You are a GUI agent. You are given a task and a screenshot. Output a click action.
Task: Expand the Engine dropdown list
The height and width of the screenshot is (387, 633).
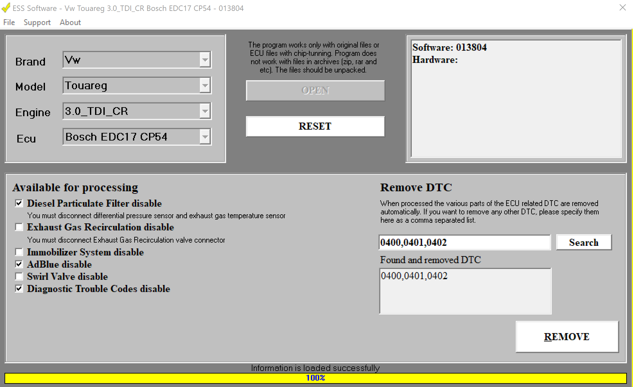click(x=205, y=111)
